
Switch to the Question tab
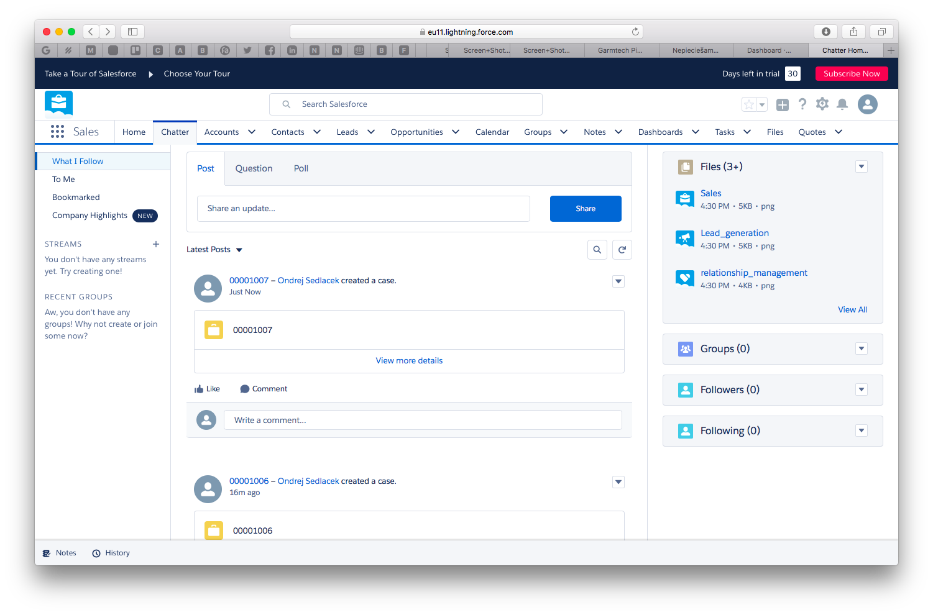(254, 168)
